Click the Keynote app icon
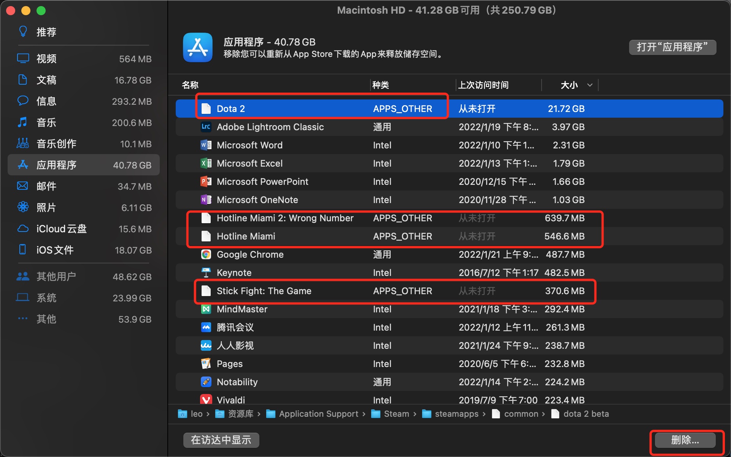 (206, 273)
